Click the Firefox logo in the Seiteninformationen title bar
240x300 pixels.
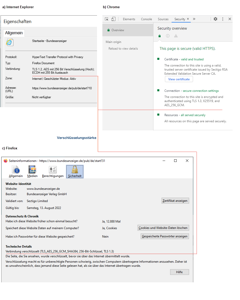pyautogui.click(x=6, y=161)
